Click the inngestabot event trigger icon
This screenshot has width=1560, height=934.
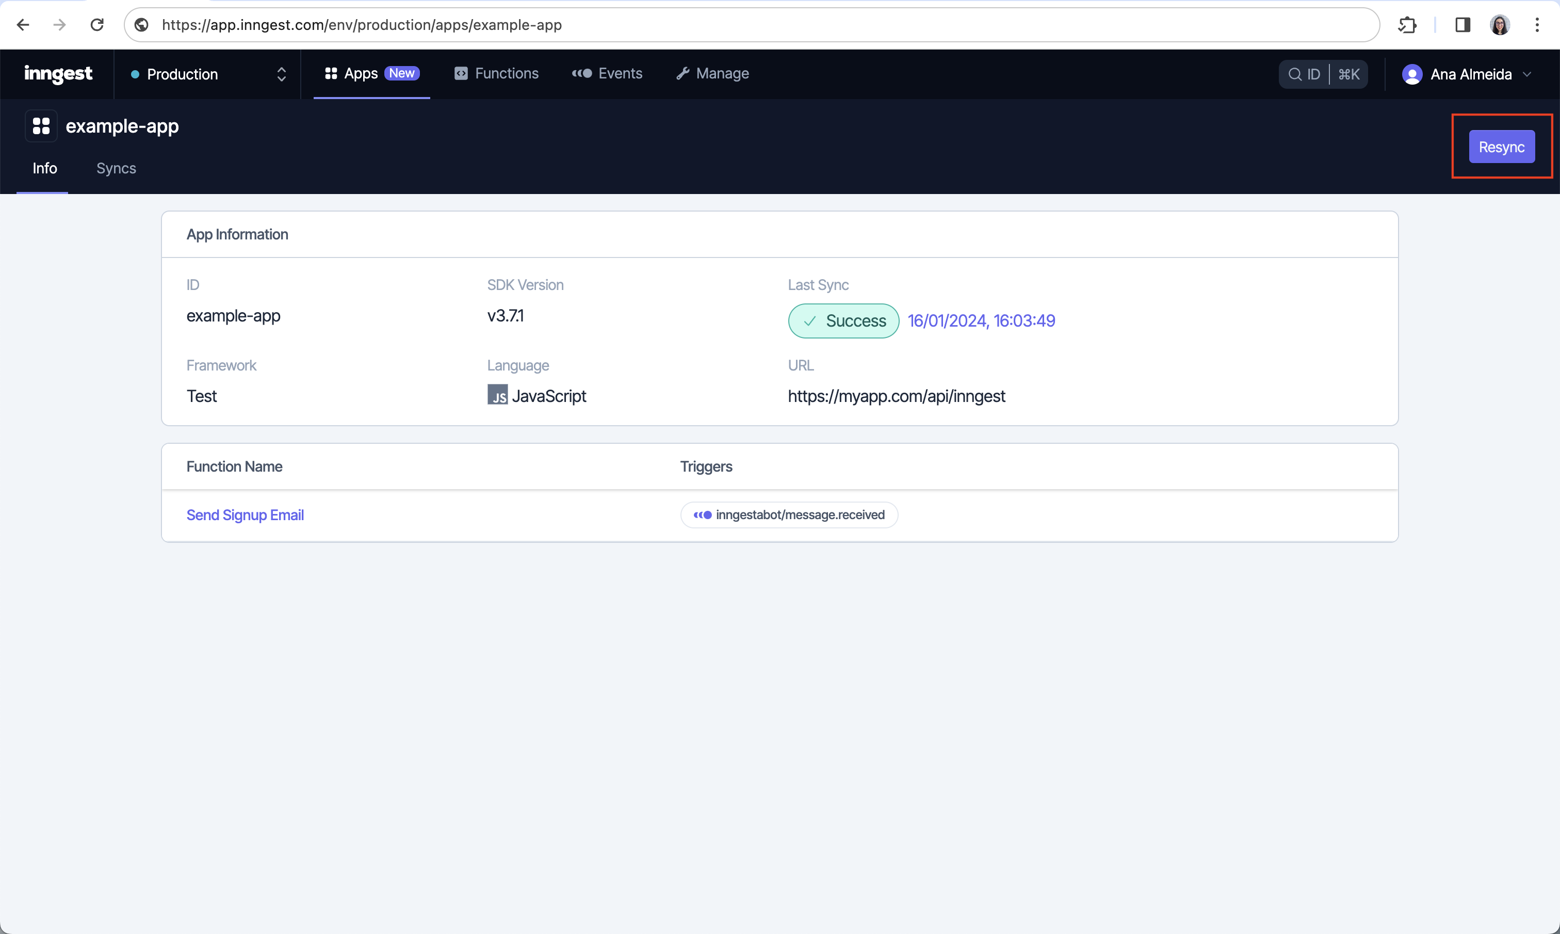[701, 514]
